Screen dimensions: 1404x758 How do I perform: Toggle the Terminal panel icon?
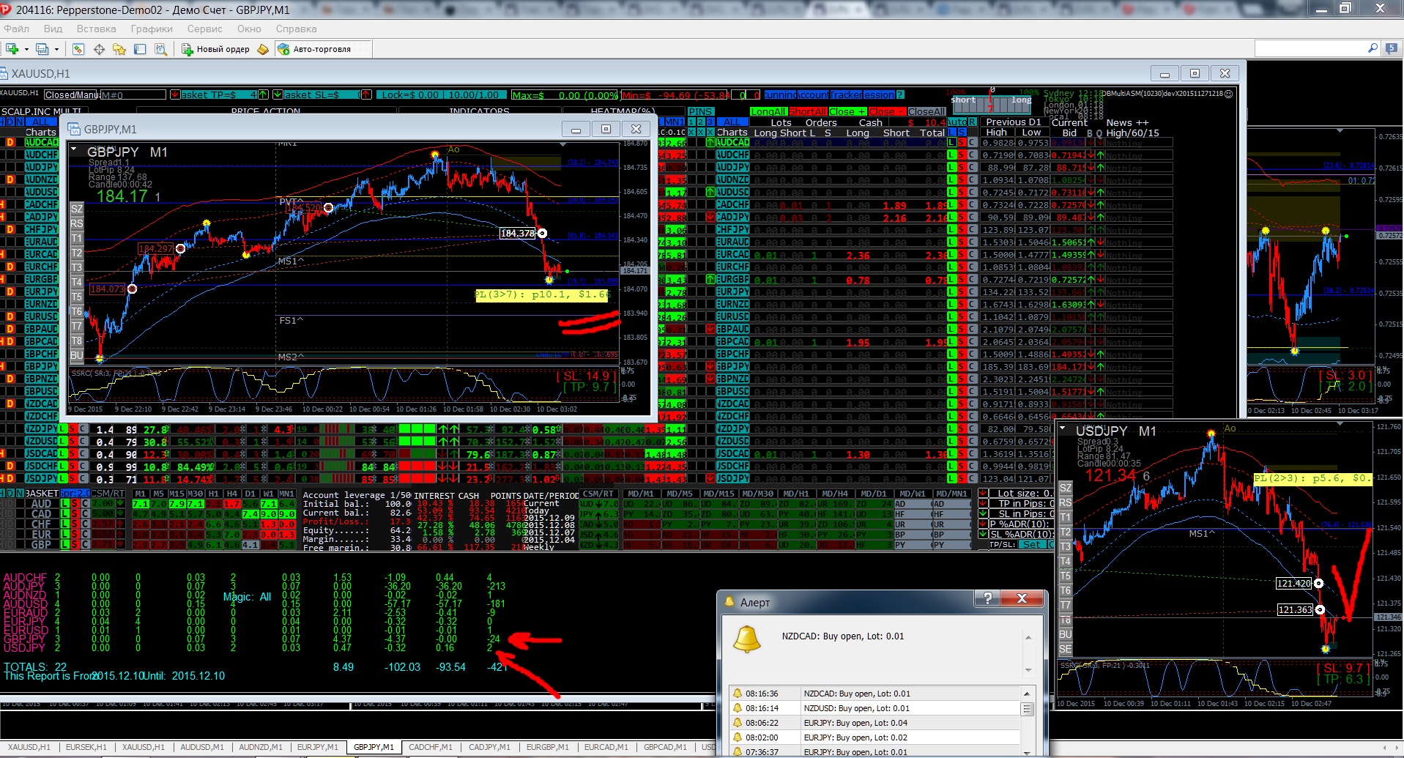pyautogui.click(x=140, y=49)
